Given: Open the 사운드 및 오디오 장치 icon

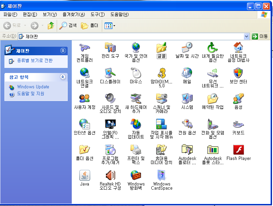Looking at the screenshot, I should coord(110,99).
